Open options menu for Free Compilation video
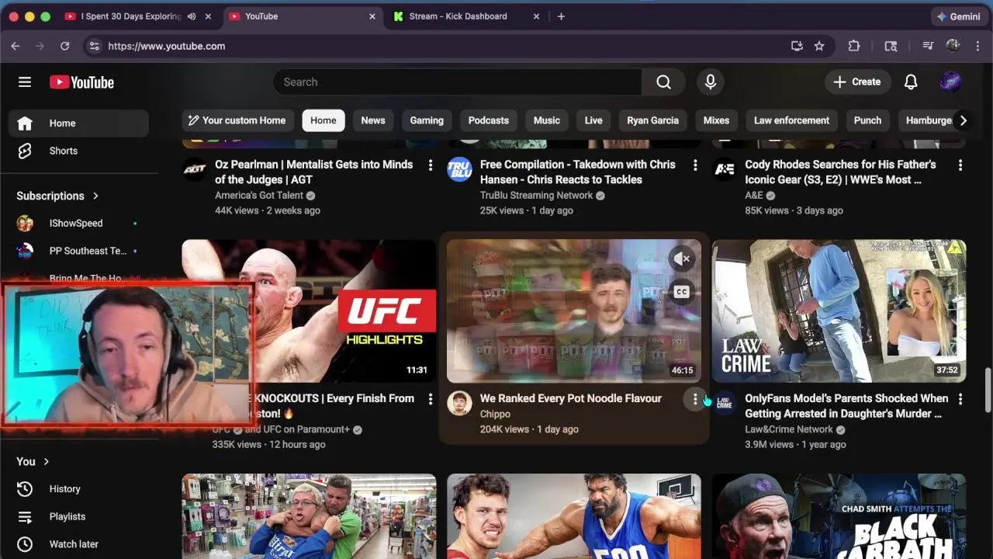The image size is (993, 559). click(x=695, y=165)
